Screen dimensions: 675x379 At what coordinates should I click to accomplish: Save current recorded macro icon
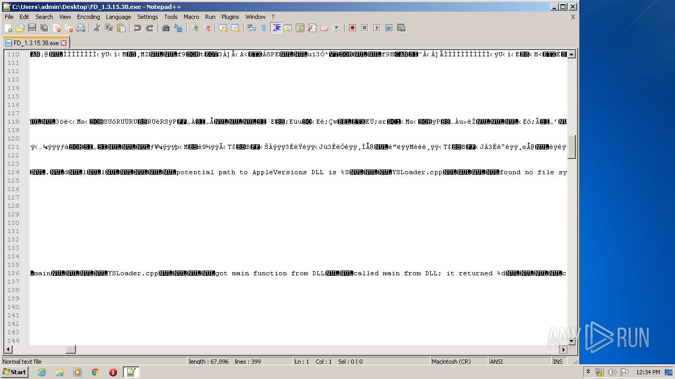(401, 28)
